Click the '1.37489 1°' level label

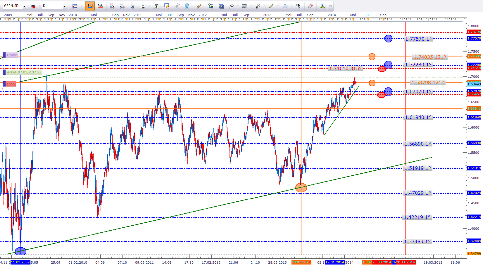(418, 241)
